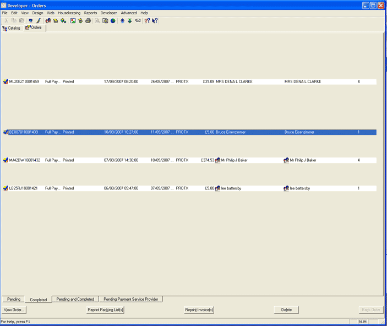Select the Pending Payment Service Provider tab
The height and width of the screenshot is (326, 387).
point(131,300)
